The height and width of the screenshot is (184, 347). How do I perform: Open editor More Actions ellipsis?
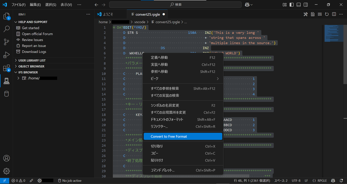pos(341,14)
